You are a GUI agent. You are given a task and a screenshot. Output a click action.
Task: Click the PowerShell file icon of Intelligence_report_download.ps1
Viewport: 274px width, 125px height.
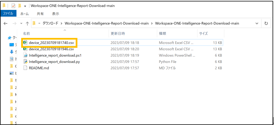(25, 55)
